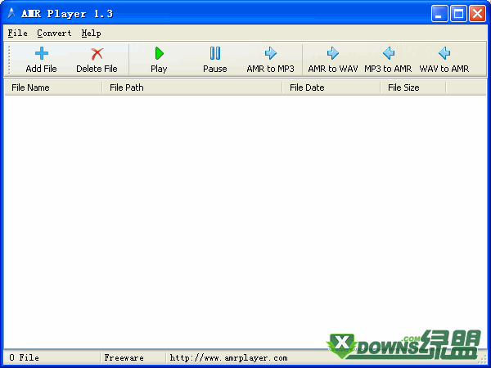Click the http://www.amrplayer.com status text

[x=228, y=357]
